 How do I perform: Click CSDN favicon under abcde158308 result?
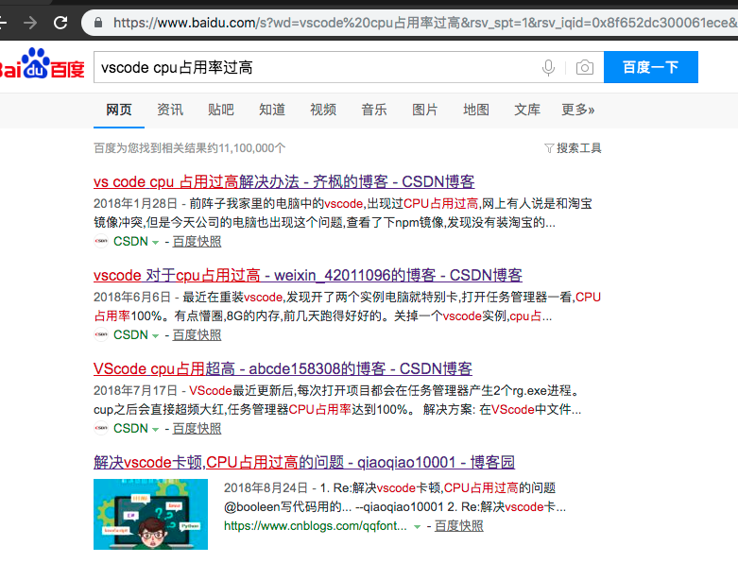[x=101, y=429]
